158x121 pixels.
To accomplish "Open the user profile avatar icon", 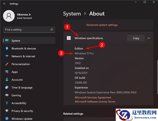I will point(9,16).
